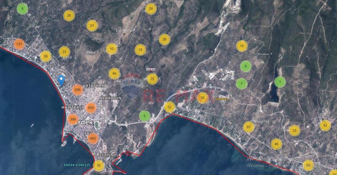
Task: Click the yellow cluster labeled 35
Action: [x=203, y=98]
